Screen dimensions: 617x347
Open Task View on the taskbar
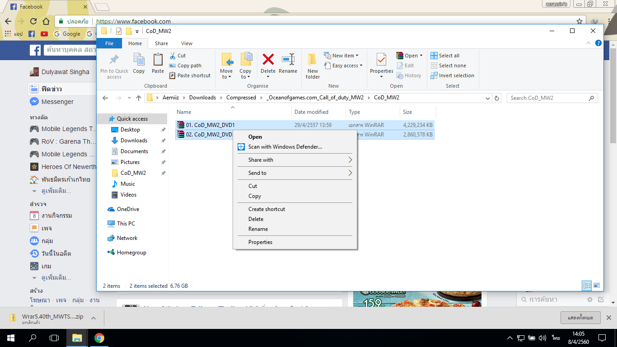54,338
